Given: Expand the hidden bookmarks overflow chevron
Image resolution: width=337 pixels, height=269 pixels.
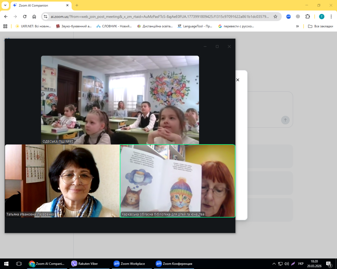Looking at the screenshot, I should (298, 26).
